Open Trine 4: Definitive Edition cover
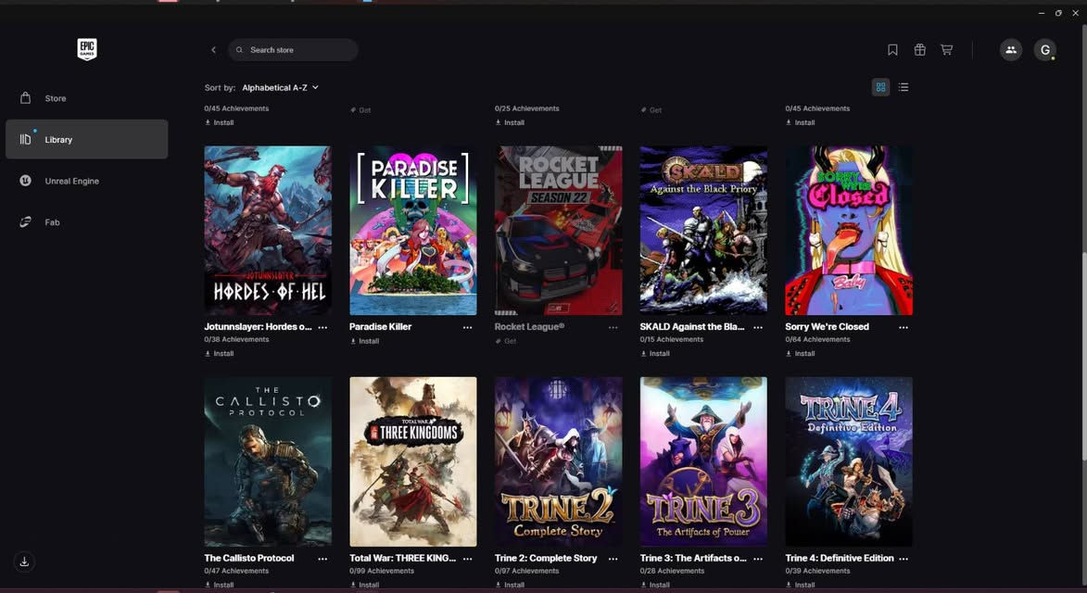The height and width of the screenshot is (593, 1087). point(849,461)
